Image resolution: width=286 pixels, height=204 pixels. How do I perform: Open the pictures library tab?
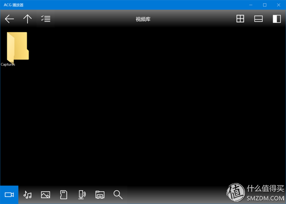click(45, 194)
